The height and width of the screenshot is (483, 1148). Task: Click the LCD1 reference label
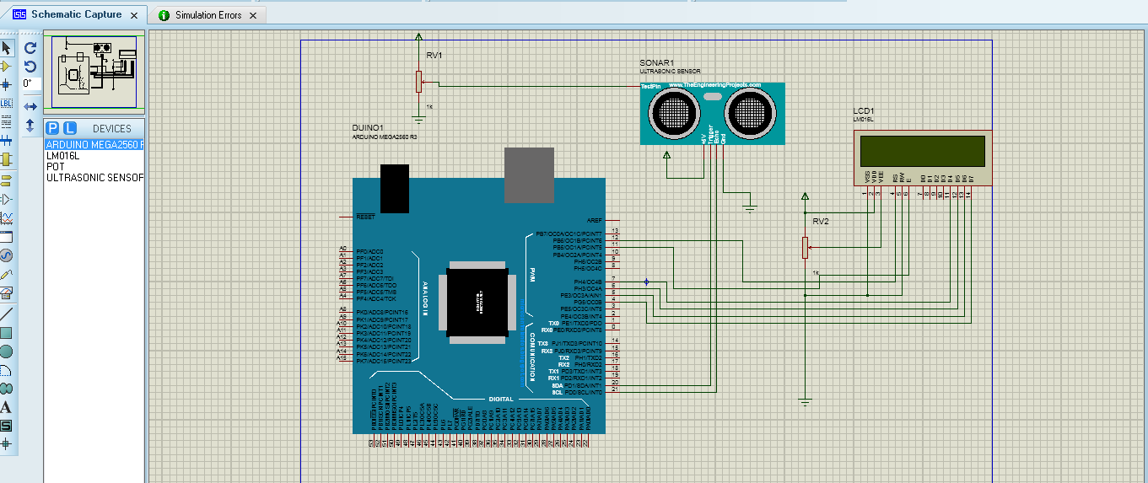pyautogui.click(x=864, y=111)
